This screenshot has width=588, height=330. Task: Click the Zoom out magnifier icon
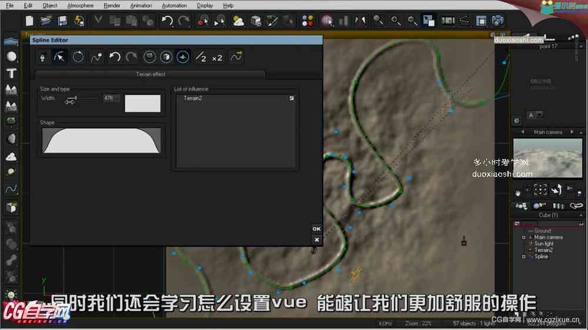pyautogui.click(x=412, y=21)
